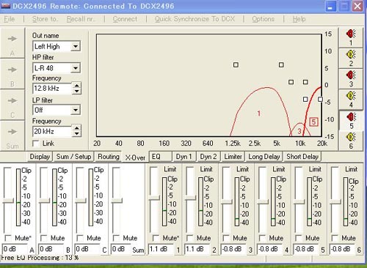Screen dimensions: 367x268
Task: Open the Recall nr menu
Action: pos(81,19)
